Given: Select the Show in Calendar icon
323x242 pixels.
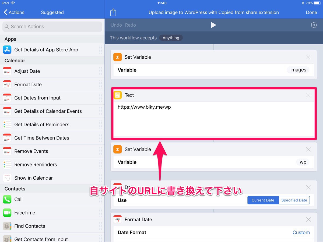Looking at the screenshot, I should point(7,178).
